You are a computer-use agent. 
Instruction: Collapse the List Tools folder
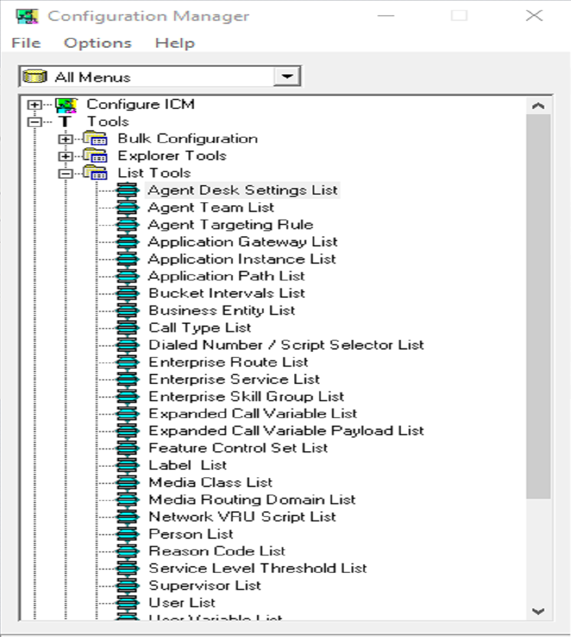pyautogui.click(x=65, y=174)
